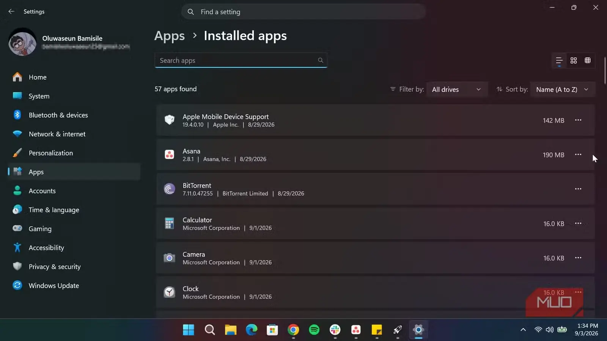Screen dimensions: 607x341
Task: Open Windows Start menu on taskbar
Action: pyautogui.click(x=189, y=330)
